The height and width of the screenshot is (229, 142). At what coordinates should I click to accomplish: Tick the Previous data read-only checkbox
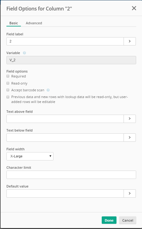(x=8, y=97)
